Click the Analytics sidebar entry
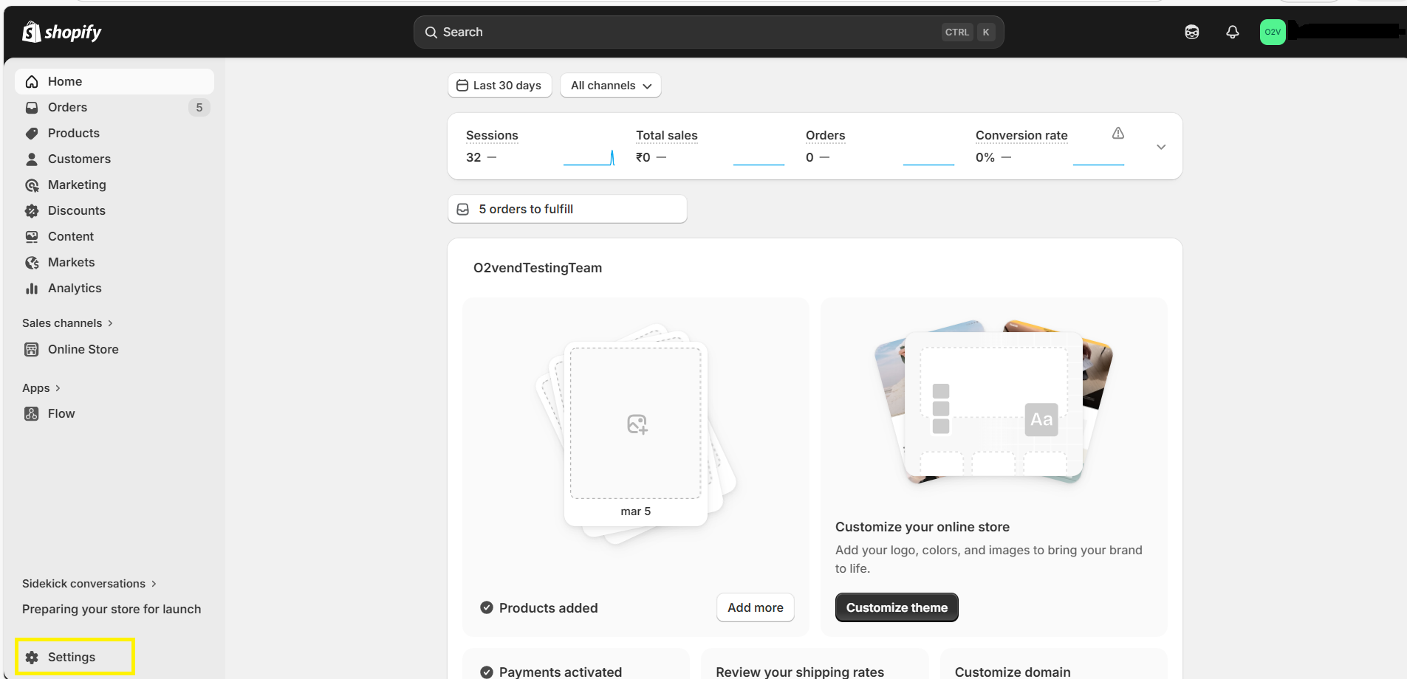Image resolution: width=1407 pixels, height=679 pixels. 75,288
